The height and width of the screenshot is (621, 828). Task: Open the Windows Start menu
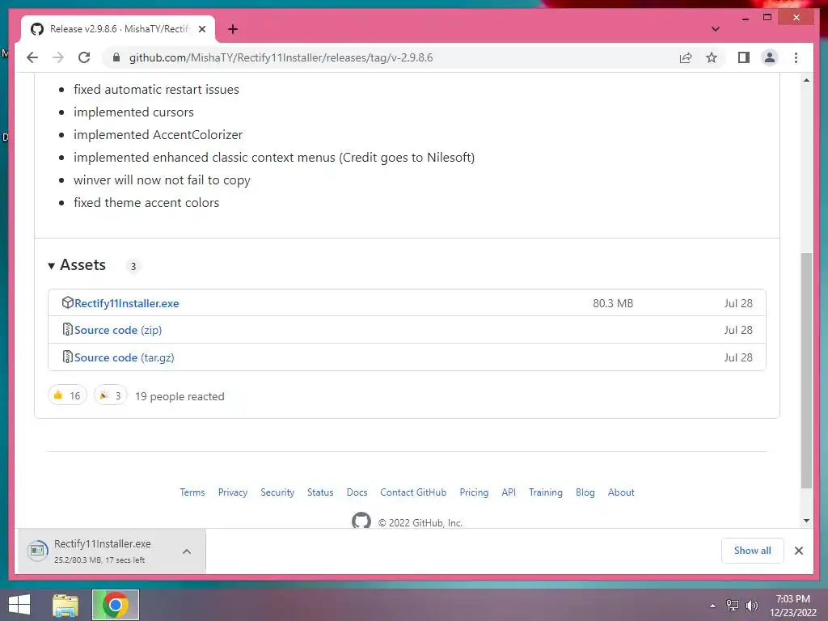[x=19, y=605]
